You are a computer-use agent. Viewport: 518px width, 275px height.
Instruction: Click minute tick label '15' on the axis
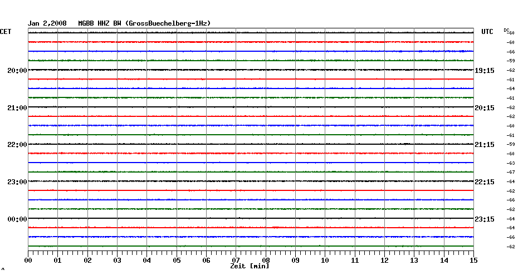(x=474, y=261)
